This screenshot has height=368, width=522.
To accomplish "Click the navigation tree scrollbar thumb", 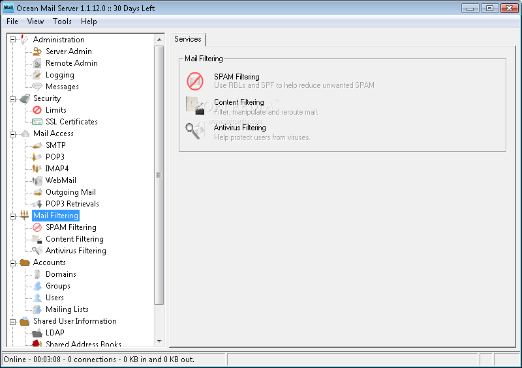I will 159,175.
